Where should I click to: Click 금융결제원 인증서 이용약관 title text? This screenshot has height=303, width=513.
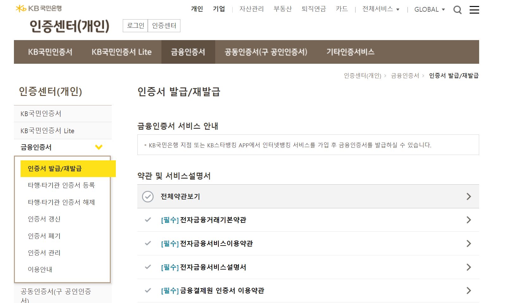(222, 291)
